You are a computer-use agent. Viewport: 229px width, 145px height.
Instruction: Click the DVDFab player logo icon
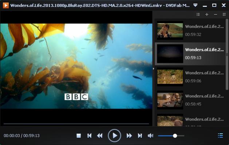pyautogui.click(x=6, y=5)
